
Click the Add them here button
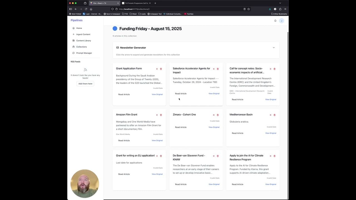click(x=85, y=84)
